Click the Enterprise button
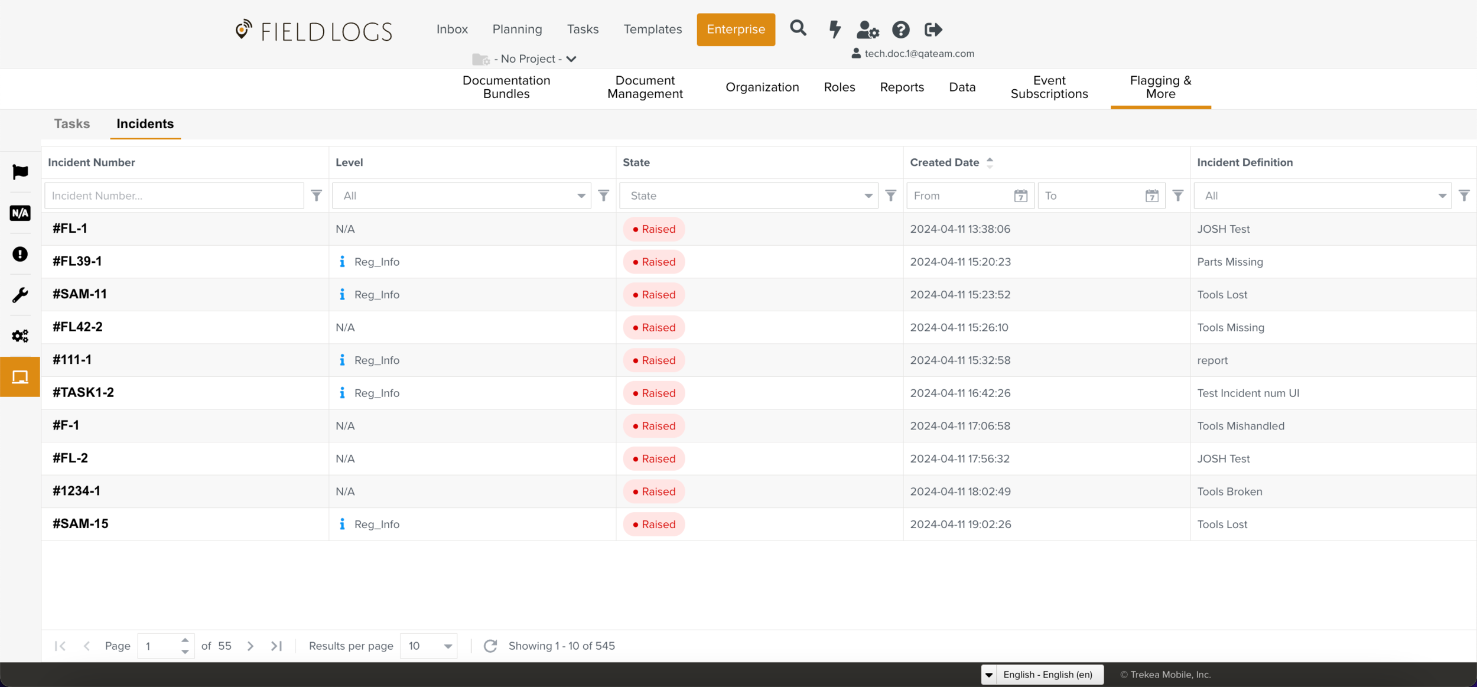 click(736, 30)
